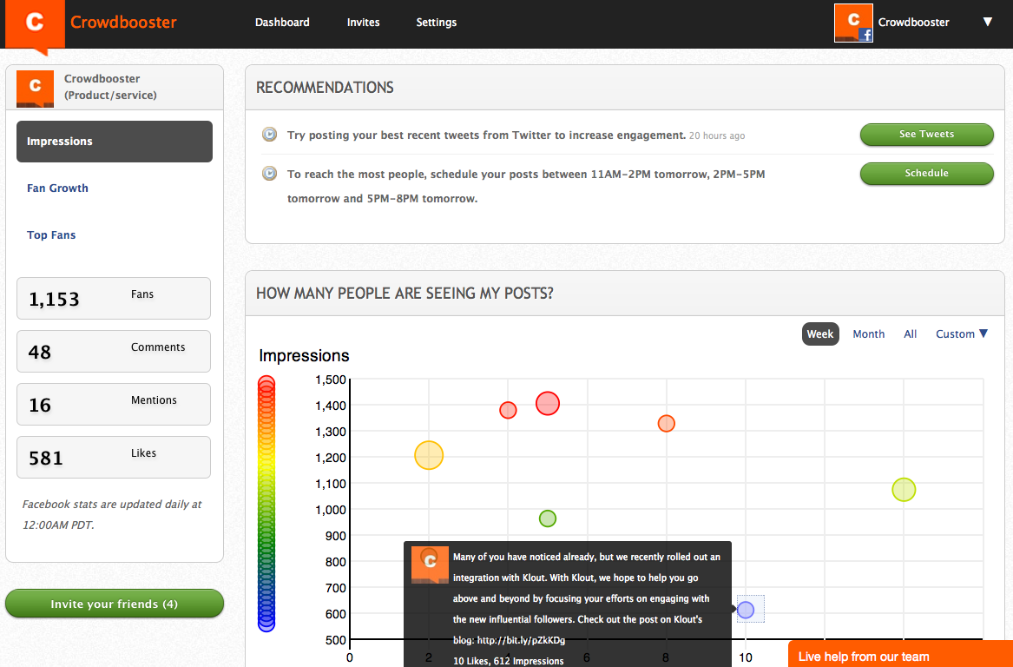
Task: Click the Impressions chart title
Action: 304,355
